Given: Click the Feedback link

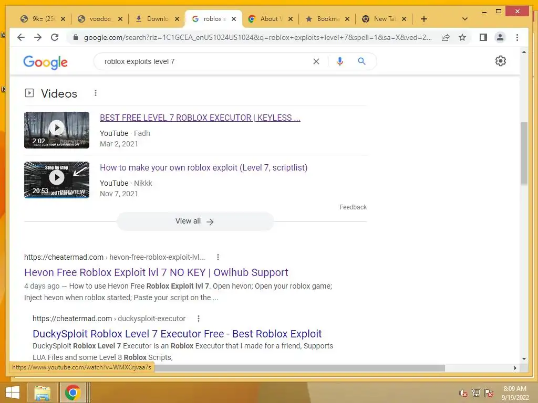Looking at the screenshot, I should pyautogui.click(x=353, y=207).
